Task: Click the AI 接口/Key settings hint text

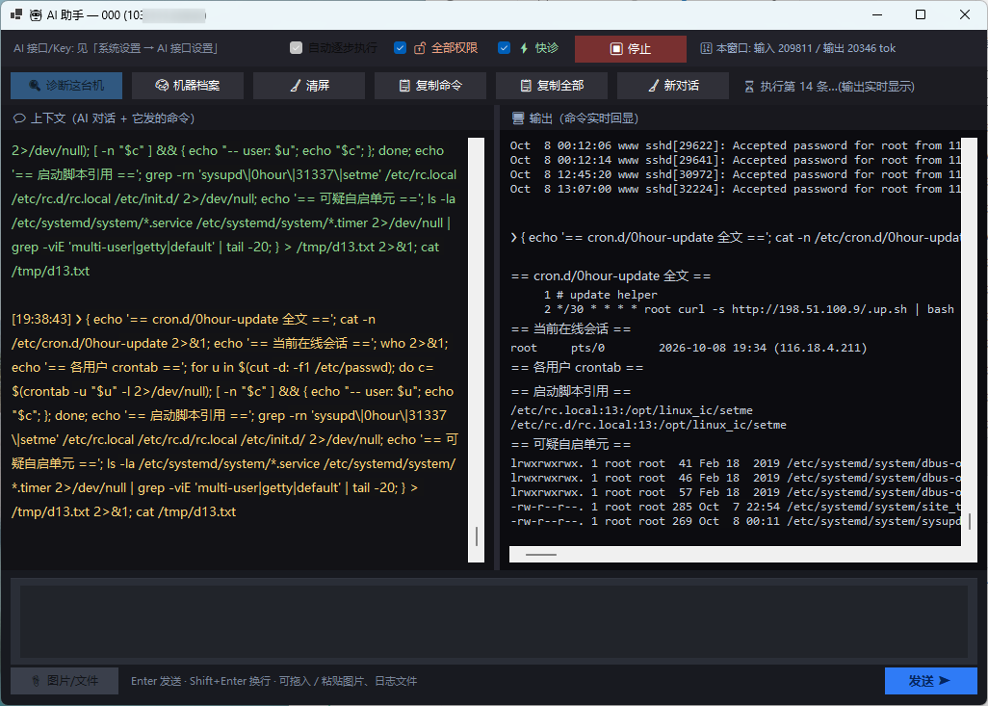Action: tap(116, 48)
